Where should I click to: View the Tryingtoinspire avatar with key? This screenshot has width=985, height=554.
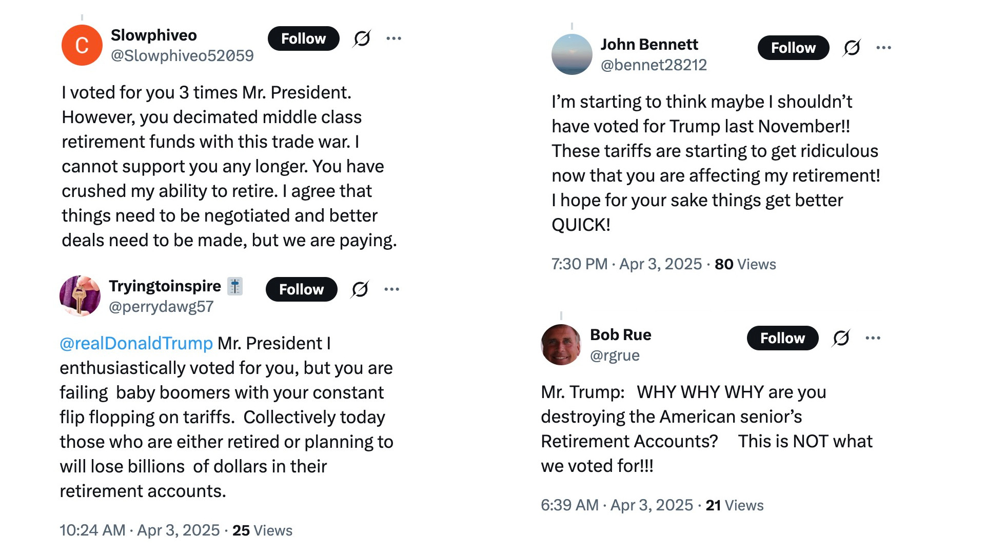tap(80, 296)
